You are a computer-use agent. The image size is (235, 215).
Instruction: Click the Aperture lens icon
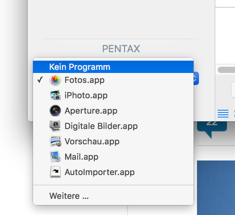pos(55,111)
